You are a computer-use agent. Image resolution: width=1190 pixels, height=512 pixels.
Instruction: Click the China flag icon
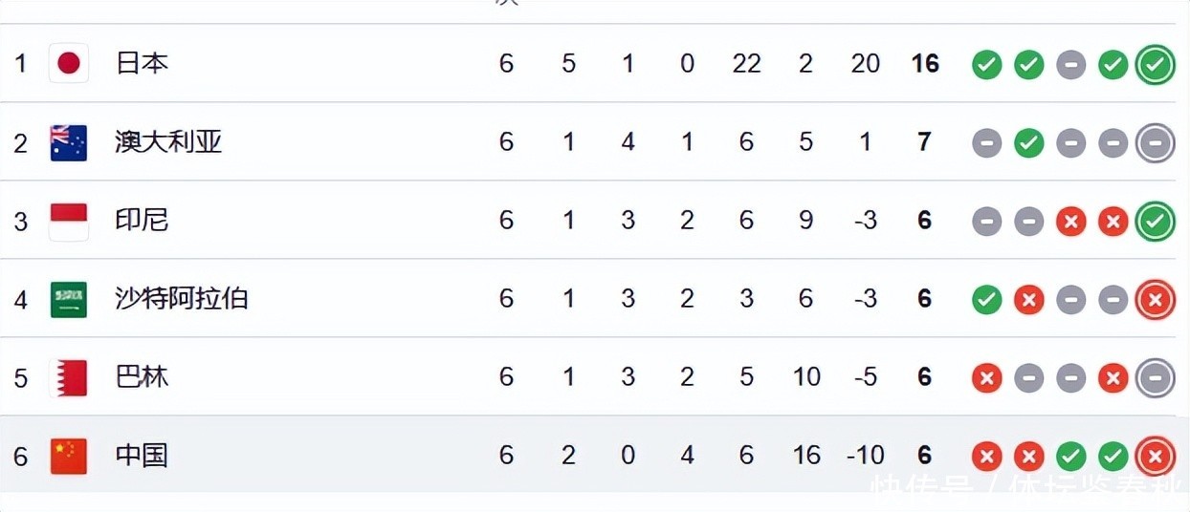(x=69, y=456)
